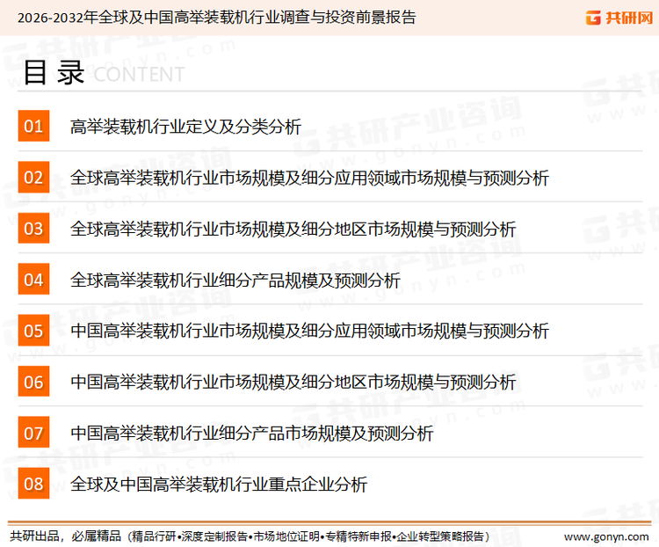Select the orange 06 chapter badge
This screenshot has width=659, height=547.
click(33, 381)
